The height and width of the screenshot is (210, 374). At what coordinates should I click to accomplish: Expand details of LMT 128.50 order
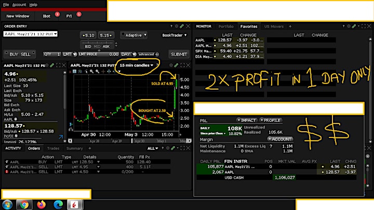coord(98,162)
